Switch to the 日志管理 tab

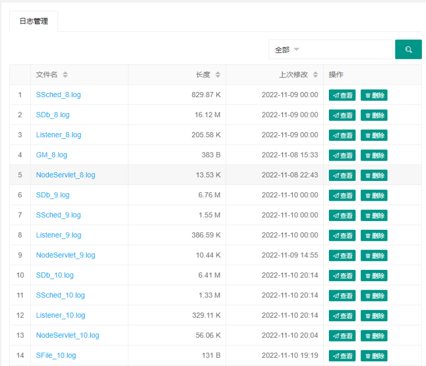point(34,22)
